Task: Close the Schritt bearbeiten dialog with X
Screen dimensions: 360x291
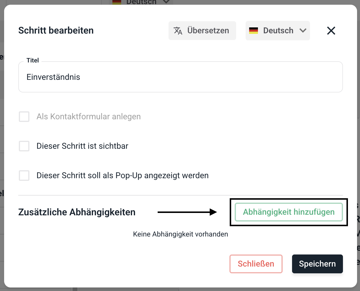Action: (x=331, y=31)
